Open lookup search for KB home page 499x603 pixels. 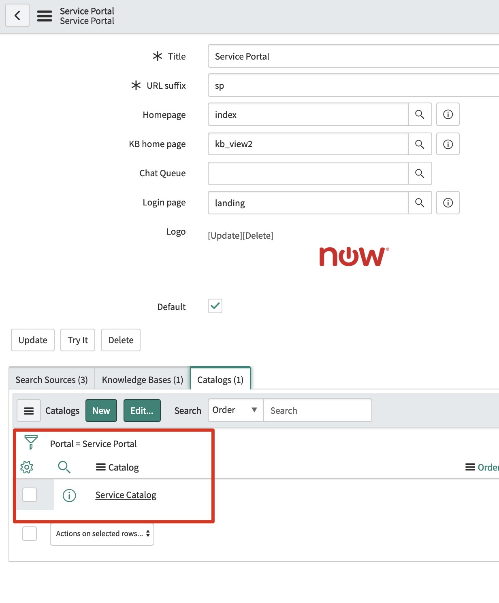click(x=420, y=144)
